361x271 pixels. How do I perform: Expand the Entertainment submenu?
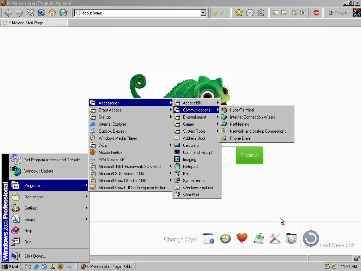pos(197,117)
